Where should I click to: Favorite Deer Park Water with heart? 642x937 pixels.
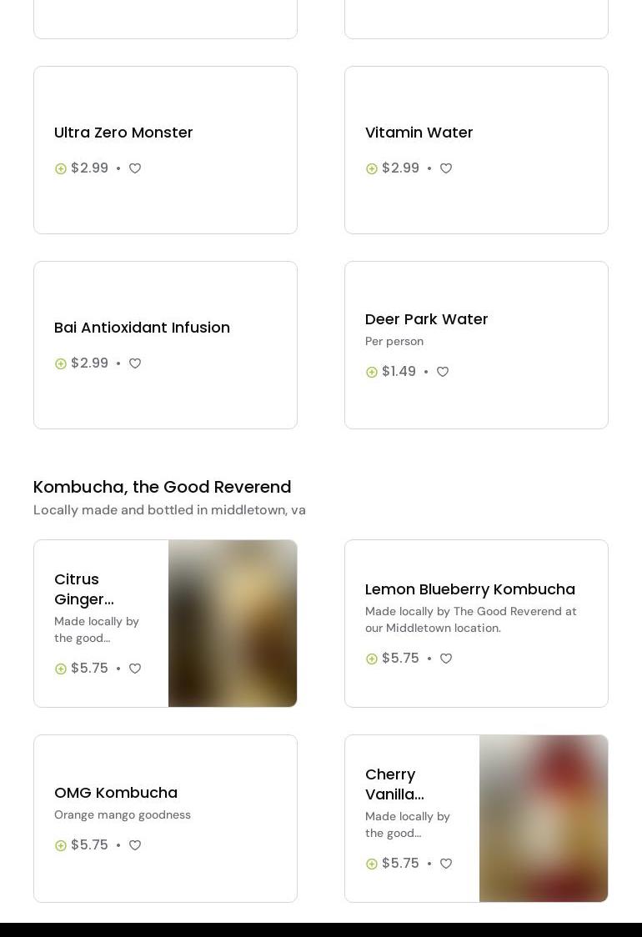[443, 372]
